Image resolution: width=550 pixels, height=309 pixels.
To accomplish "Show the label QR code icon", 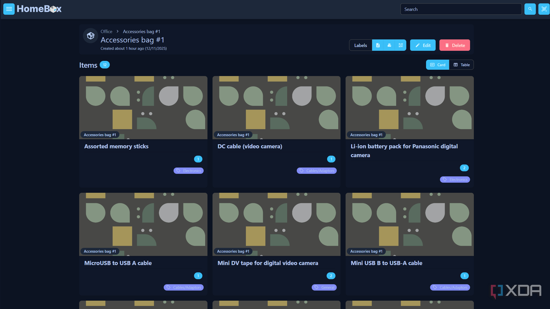I will click(401, 45).
